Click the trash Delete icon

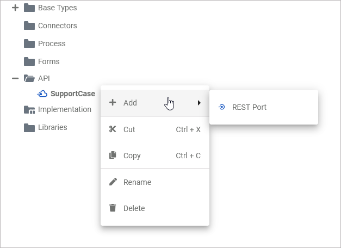pyautogui.click(x=113, y=208)
